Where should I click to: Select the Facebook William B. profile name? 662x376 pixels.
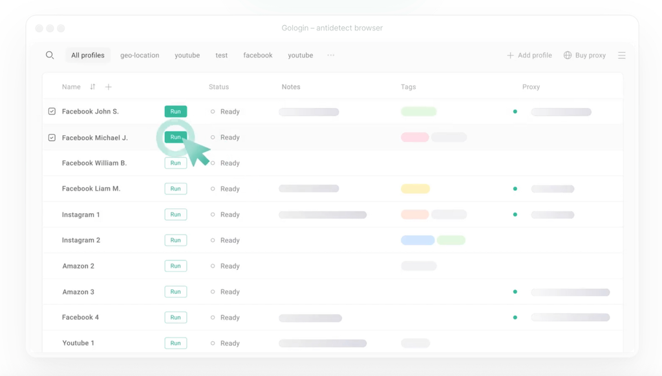click(94, 163)
